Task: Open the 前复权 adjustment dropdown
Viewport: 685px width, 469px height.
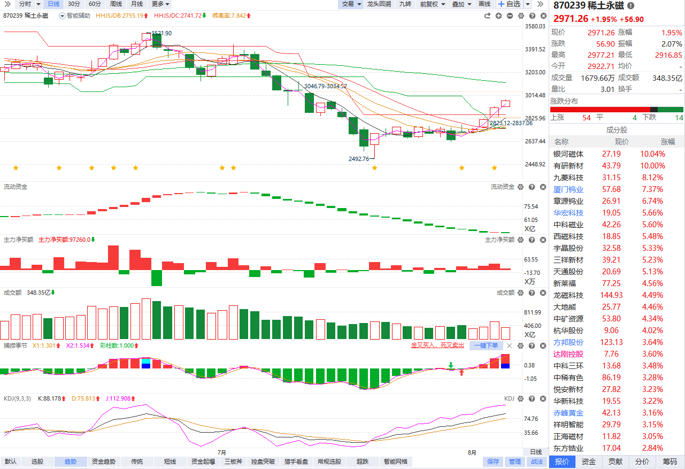Action: (x=432, y=4)
